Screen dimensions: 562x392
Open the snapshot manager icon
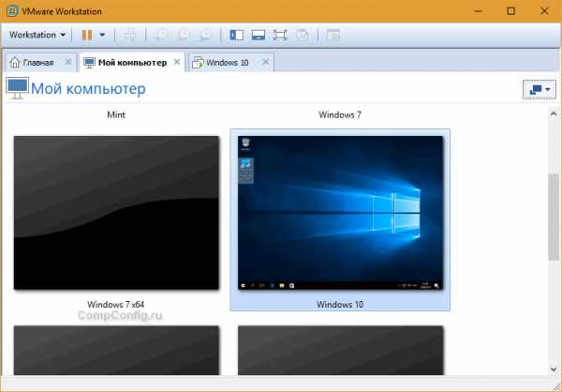tap(206, 35)
